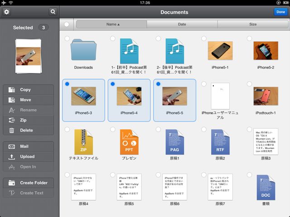The image size is (290, 217).
Task: Click the Documents title
Action: coord(174,12)
